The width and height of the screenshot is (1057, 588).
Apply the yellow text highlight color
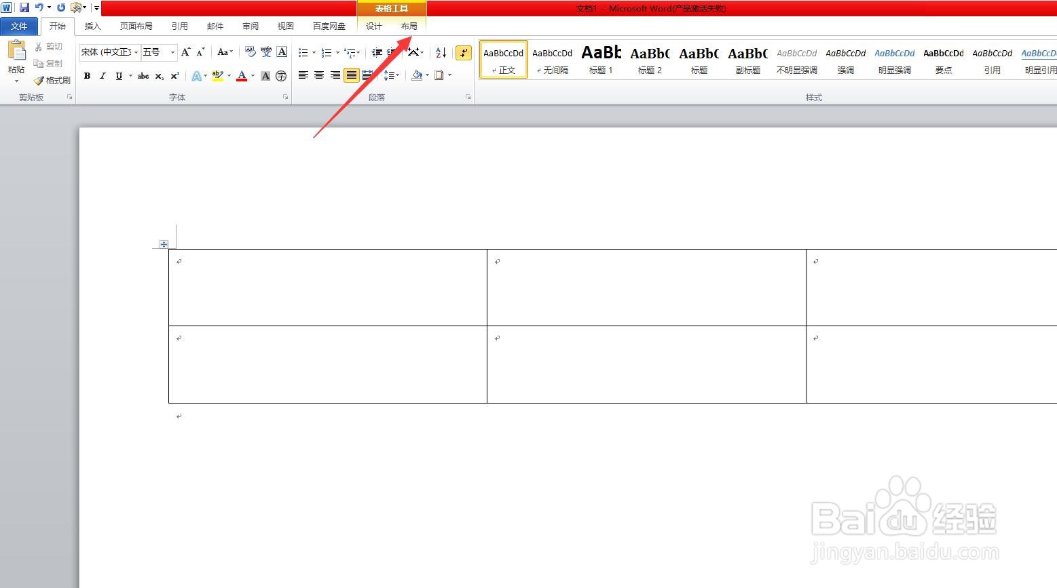217,76
